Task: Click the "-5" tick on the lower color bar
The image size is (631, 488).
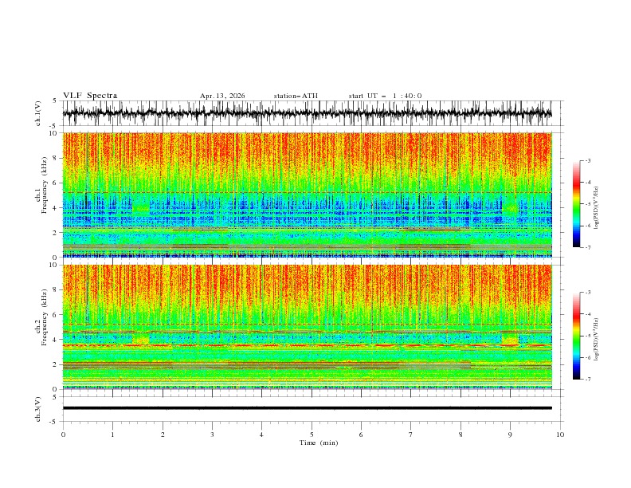Action: pyautogui.click(x=588, y=336)
